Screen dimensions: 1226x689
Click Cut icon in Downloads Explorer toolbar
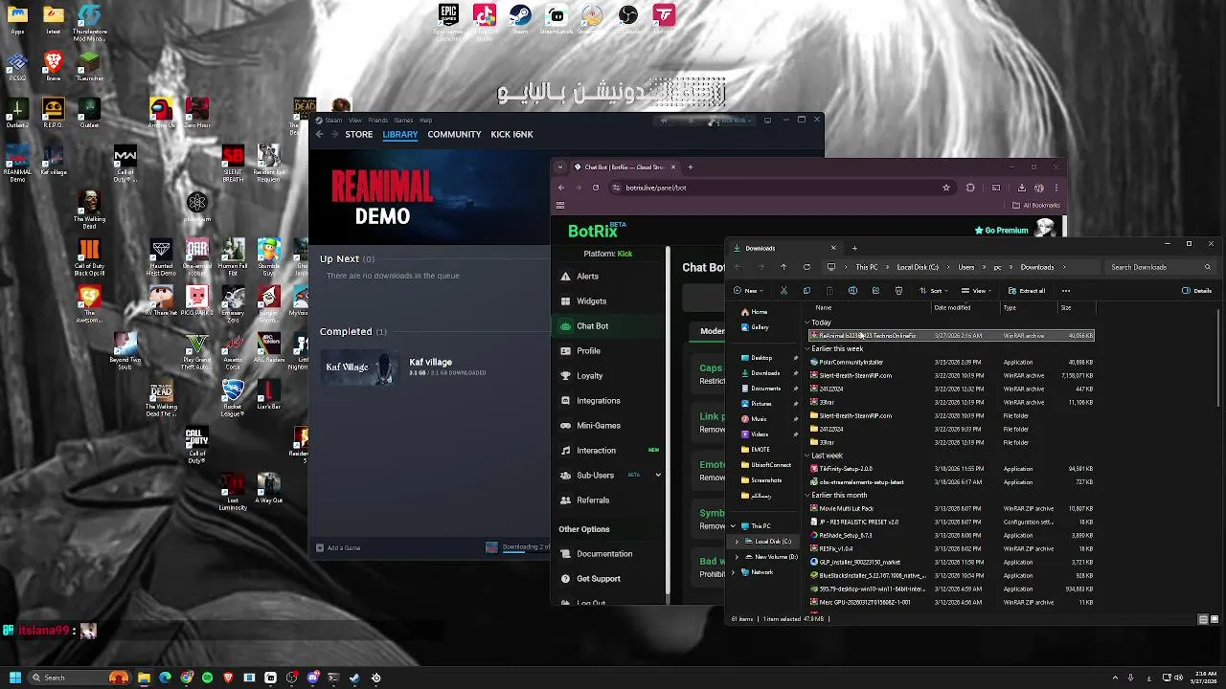783,291
